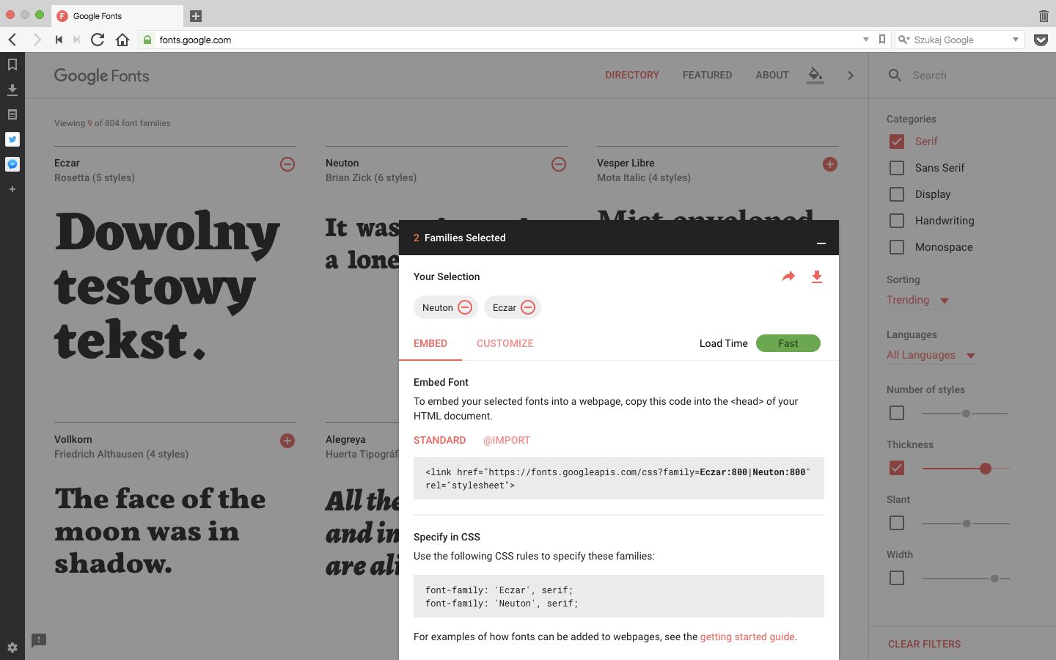Open Pocket extension icon
The image size is (1056, 660).
[1041, 40]
